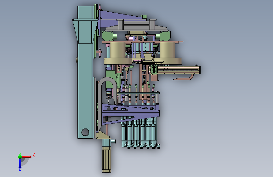The width and height of the screenshot is (273, 177).
Task: Select the circular hole near column base
Action: point(85,132)
